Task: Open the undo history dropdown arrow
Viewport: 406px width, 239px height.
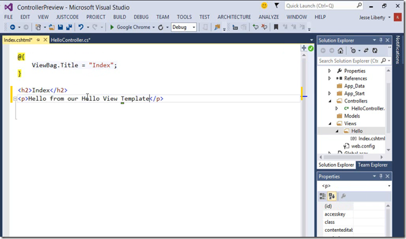Action: pos(88,27)
